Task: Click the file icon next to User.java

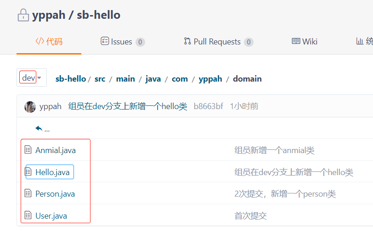Action: (x=28, y=215)
